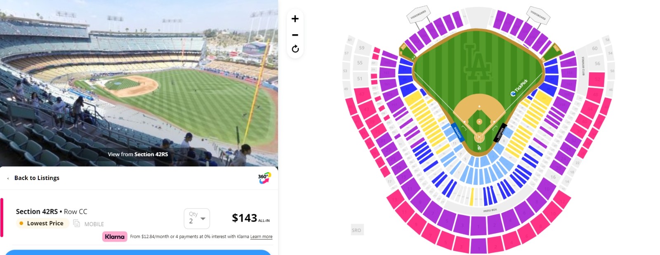Click the Back to Listings chevron arrow

pos(8,178)
